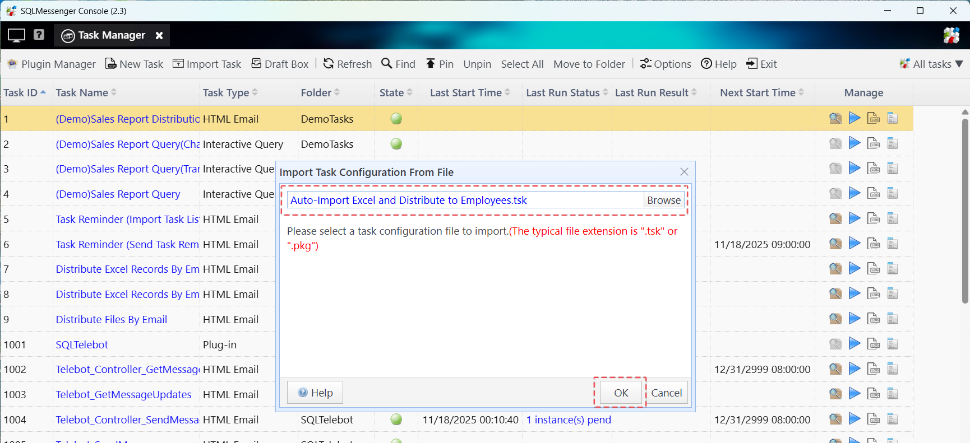Click the Refresh icon in the toolbar
The height and width of the screenshot is (443, 970).
point(329,64)
